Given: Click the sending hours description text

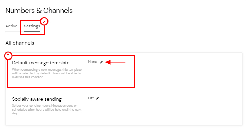Looking at the screenshot, I should coord(47,110).
